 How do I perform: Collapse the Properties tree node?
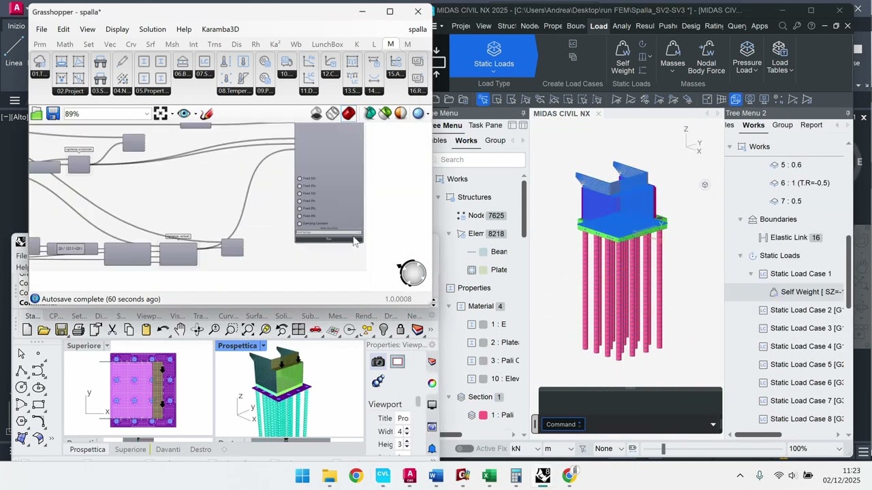(438, 288)
